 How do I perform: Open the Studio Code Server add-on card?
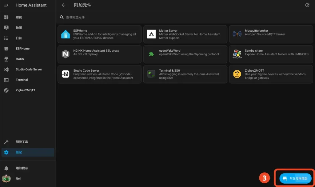click(x=99, y=74)
